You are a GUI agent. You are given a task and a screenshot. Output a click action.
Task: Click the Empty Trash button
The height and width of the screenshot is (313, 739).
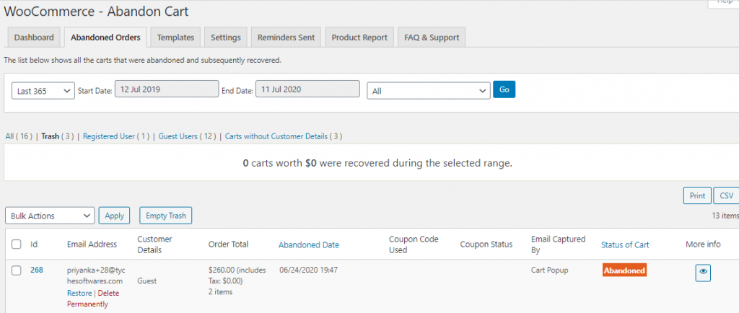[166, 216]
